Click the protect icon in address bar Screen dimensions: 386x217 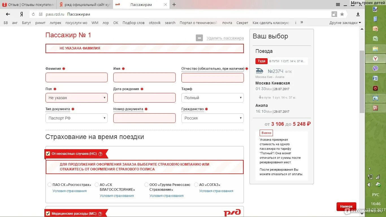tap(334, 14)
